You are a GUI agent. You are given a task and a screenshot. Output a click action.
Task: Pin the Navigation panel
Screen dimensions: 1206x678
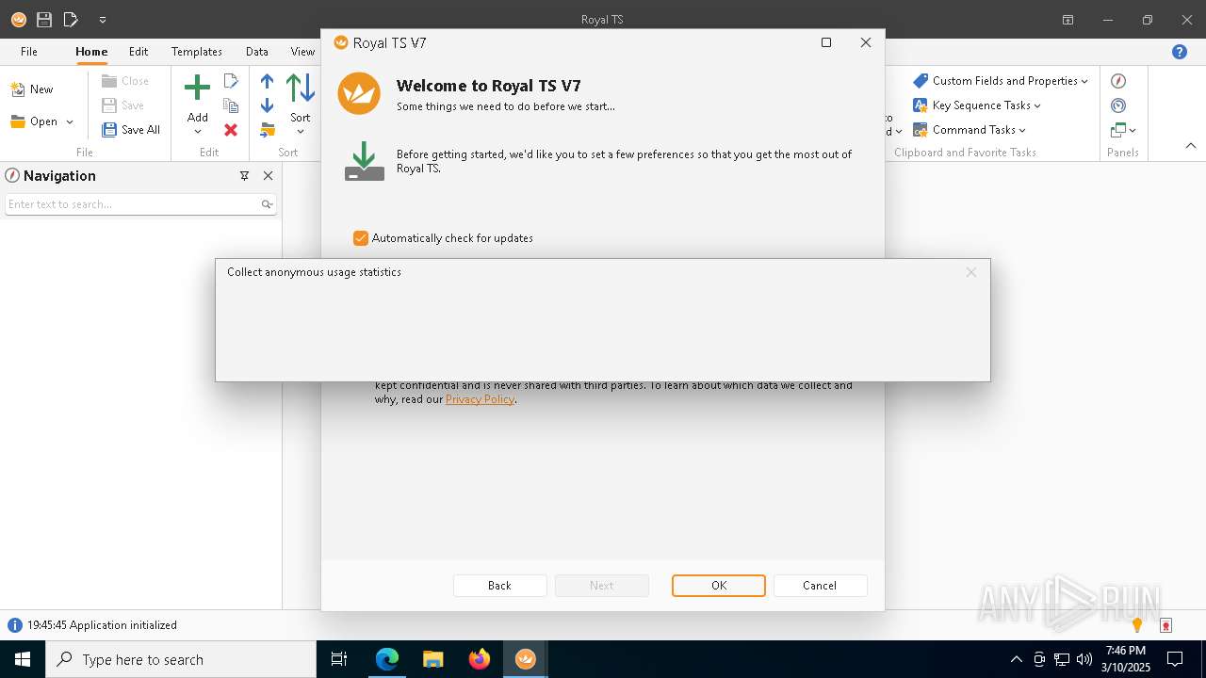click(244, 176)
